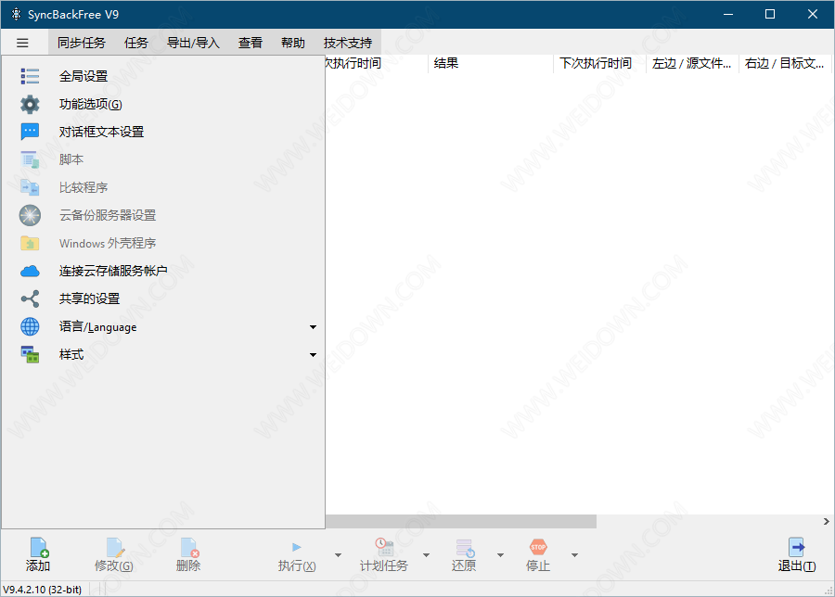Click the Windows 外壳程序 folder icon
Screen dimensions: 835x597
[x=30, y=243]
